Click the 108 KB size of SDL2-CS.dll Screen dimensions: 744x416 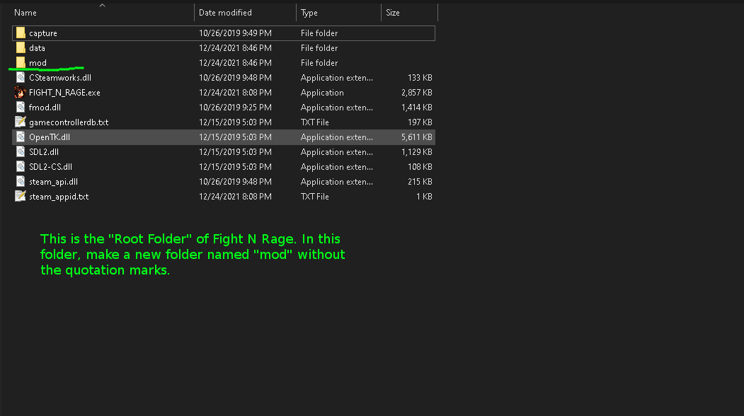420,166
